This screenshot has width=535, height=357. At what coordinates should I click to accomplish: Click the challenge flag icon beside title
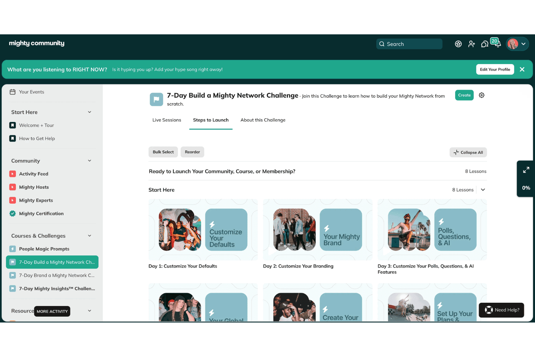[157, 99]
